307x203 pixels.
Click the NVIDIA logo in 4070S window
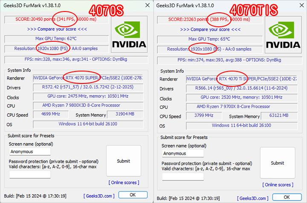pyautogui.click(x=129, y=34)
